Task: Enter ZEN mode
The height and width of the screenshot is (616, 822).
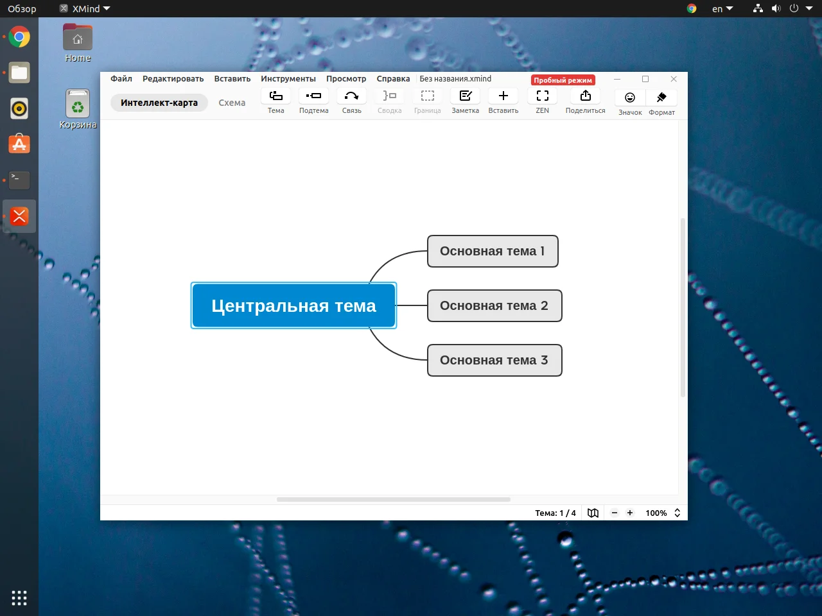Action: click(x=542, y=101)
